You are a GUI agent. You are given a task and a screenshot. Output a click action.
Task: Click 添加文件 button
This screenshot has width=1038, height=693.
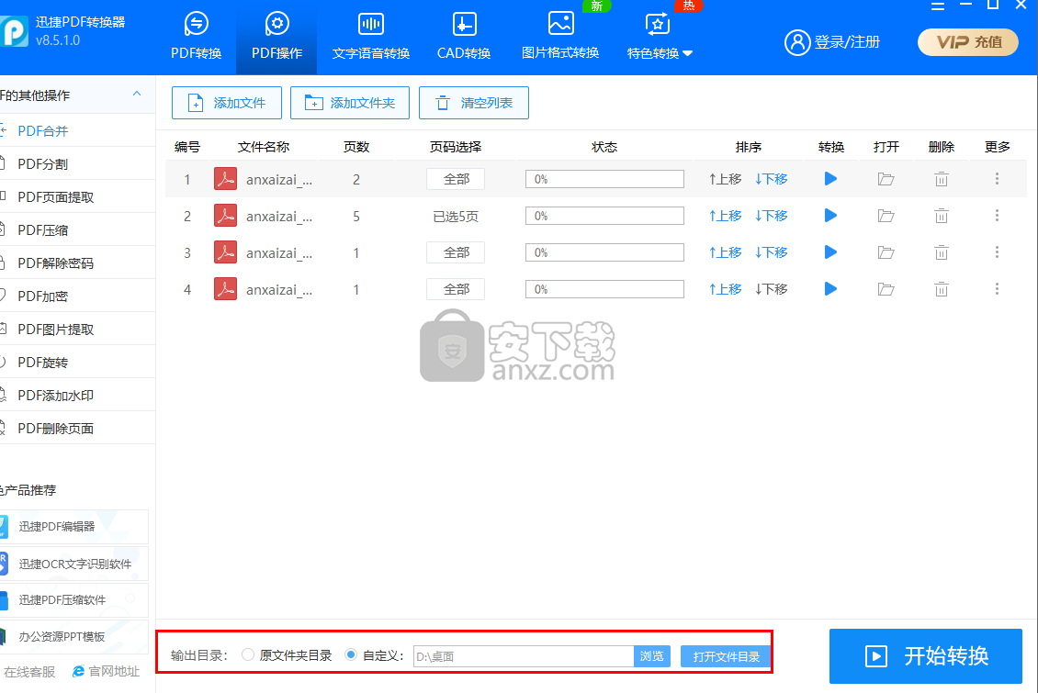click(226, 103)
